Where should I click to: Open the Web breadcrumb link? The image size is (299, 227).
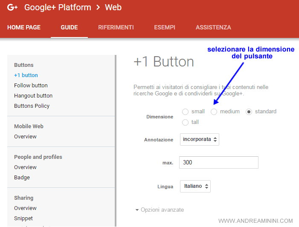pyautogui.click(x=113, y=7)
